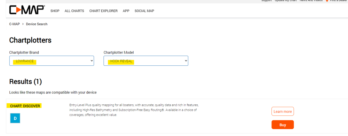The width and height of the screenshot is (348, 136).
Task: Click the Entry-Level Plus chart description text
Action: click(134, 110)
